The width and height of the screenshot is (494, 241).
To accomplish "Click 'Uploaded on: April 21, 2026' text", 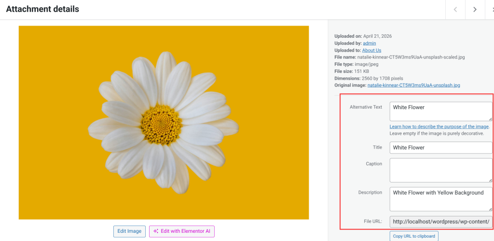I will 363,36.
